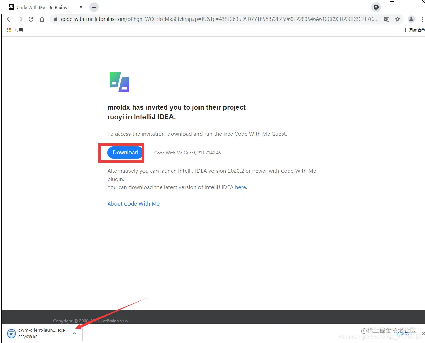This screenshot has width=425, height=343.
Task: Click the blue Download button
Action: pos(125,153)
